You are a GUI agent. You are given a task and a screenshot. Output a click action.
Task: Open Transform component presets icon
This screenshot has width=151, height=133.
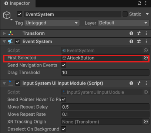(x=139, y=33)
